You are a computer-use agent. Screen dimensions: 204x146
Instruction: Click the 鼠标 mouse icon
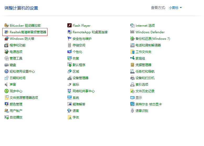69,84
